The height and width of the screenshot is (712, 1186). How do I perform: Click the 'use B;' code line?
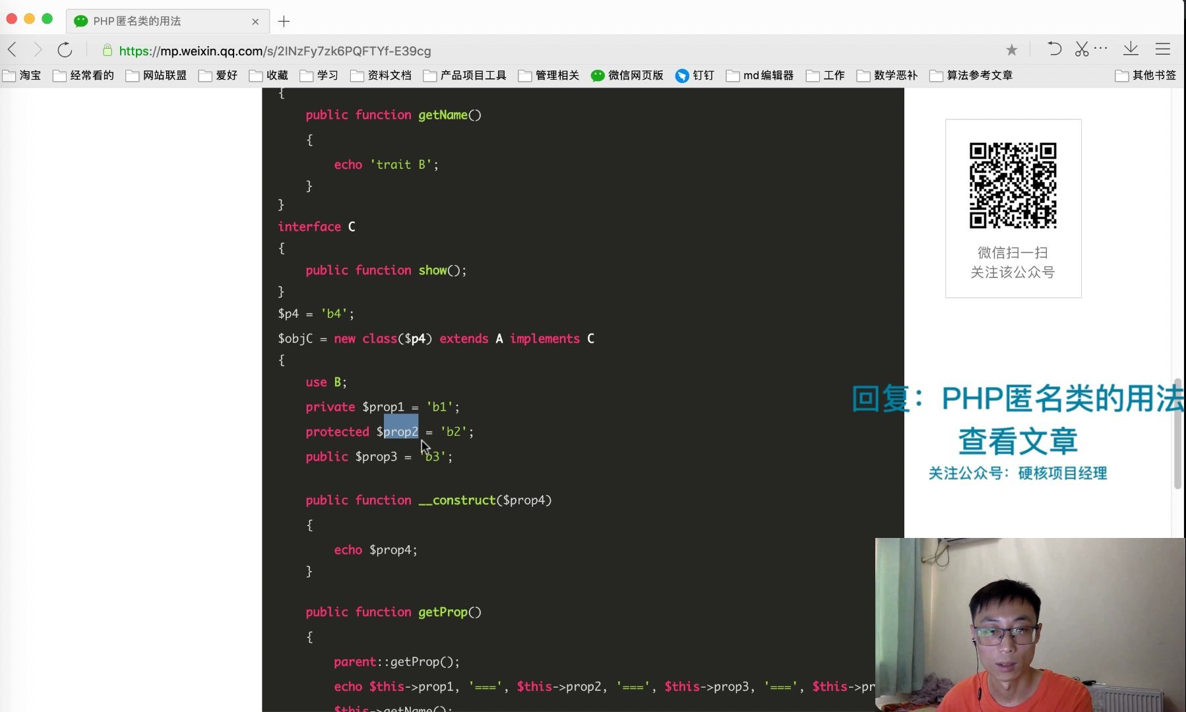click(x=326, y=382)
